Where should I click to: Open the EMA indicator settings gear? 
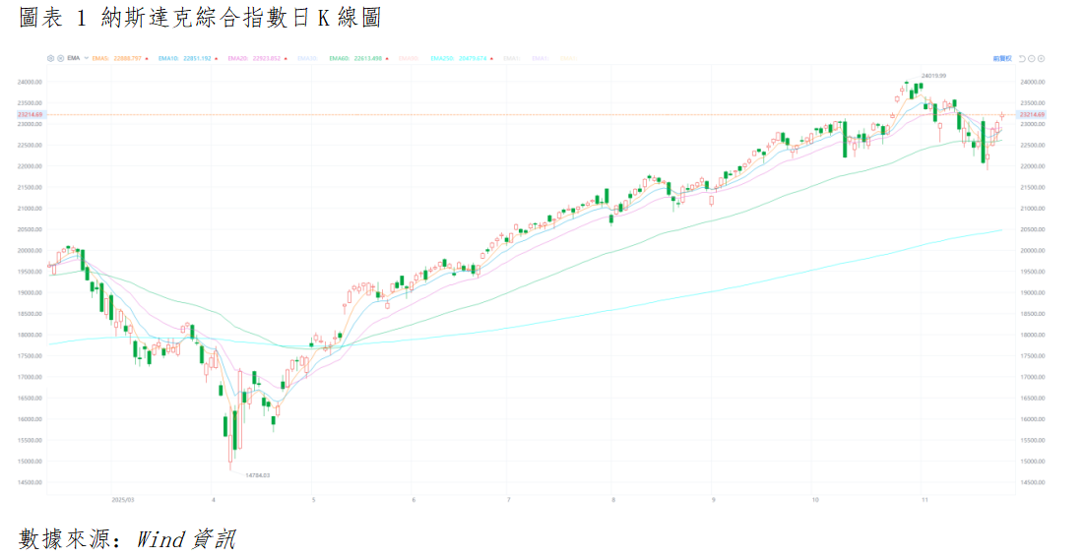(x=50, y=59)
